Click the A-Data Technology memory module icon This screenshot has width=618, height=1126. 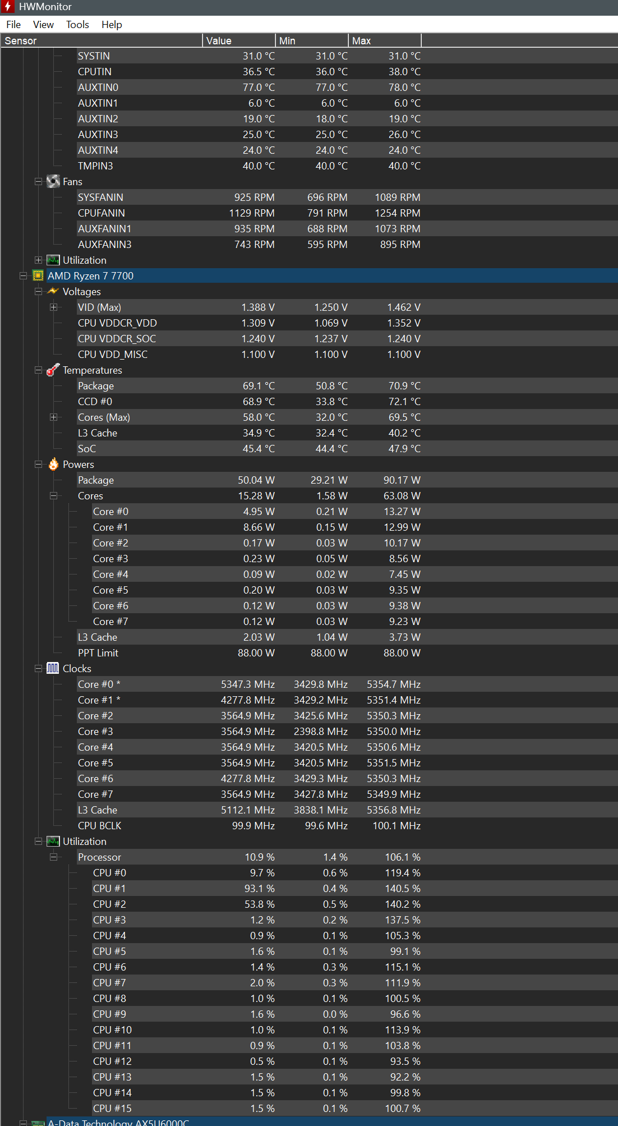pyautogui.click(x=38, y=1123)
